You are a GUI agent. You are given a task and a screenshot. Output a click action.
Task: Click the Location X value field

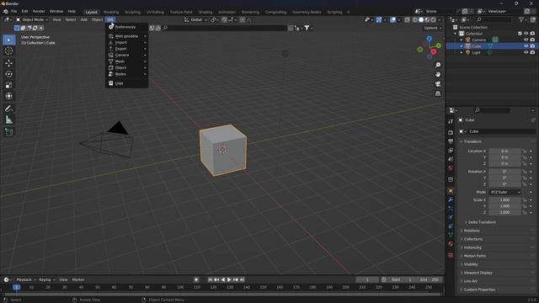point(504,151)
